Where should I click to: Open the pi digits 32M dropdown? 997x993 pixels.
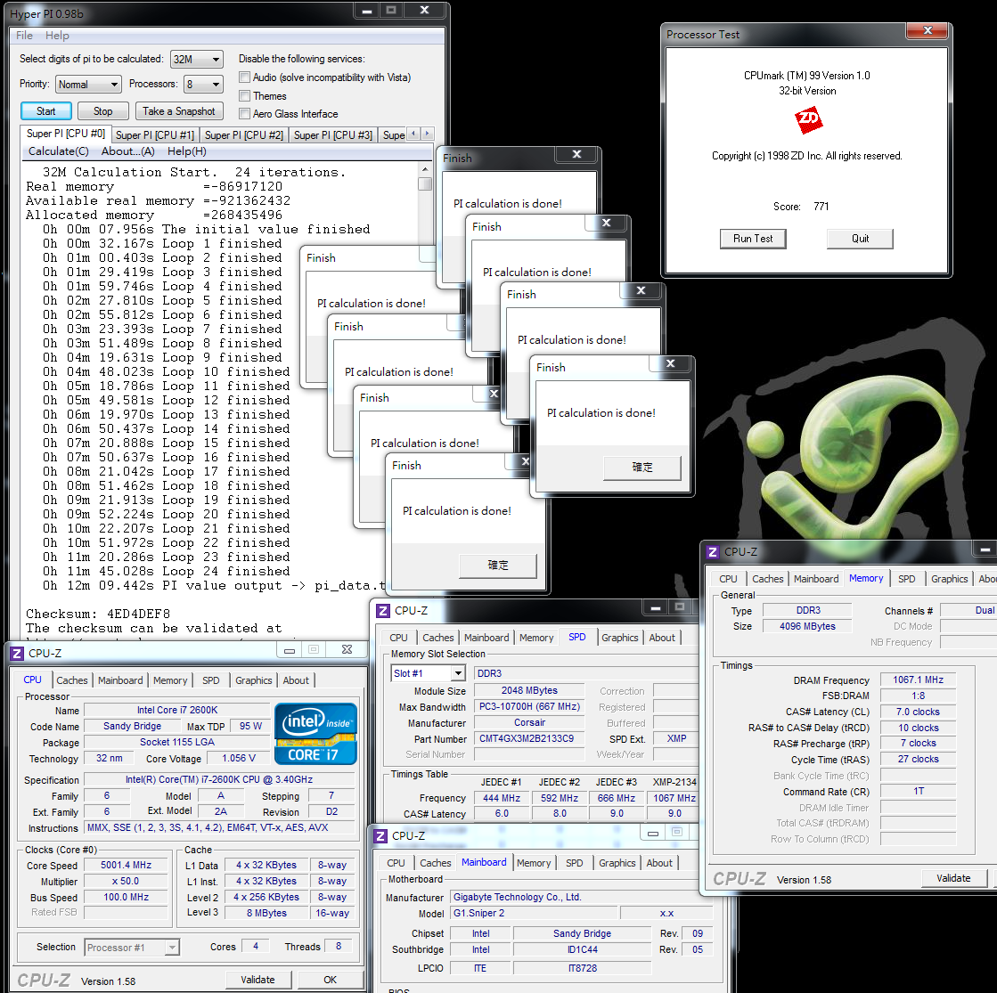(197, 59)
